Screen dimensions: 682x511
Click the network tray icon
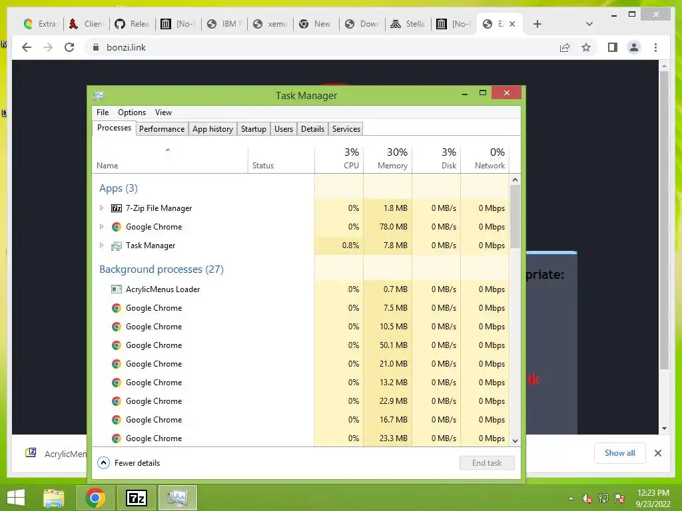(x=603, y=498)
